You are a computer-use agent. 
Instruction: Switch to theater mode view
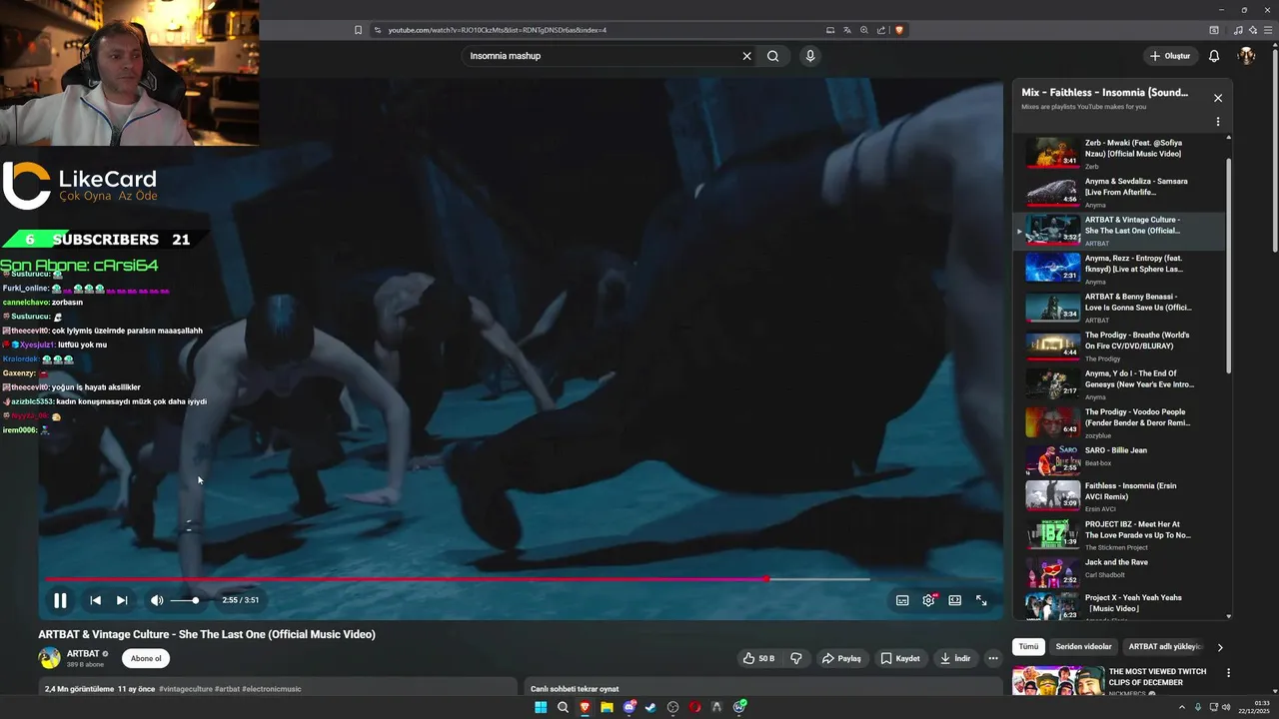[x=955, y=600]
